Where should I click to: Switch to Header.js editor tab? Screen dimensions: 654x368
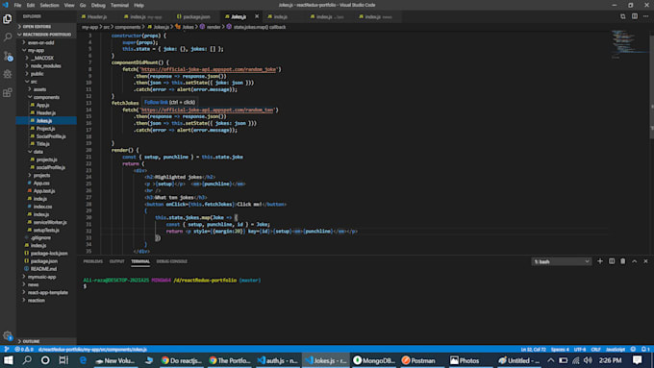(x=97, y=16)
